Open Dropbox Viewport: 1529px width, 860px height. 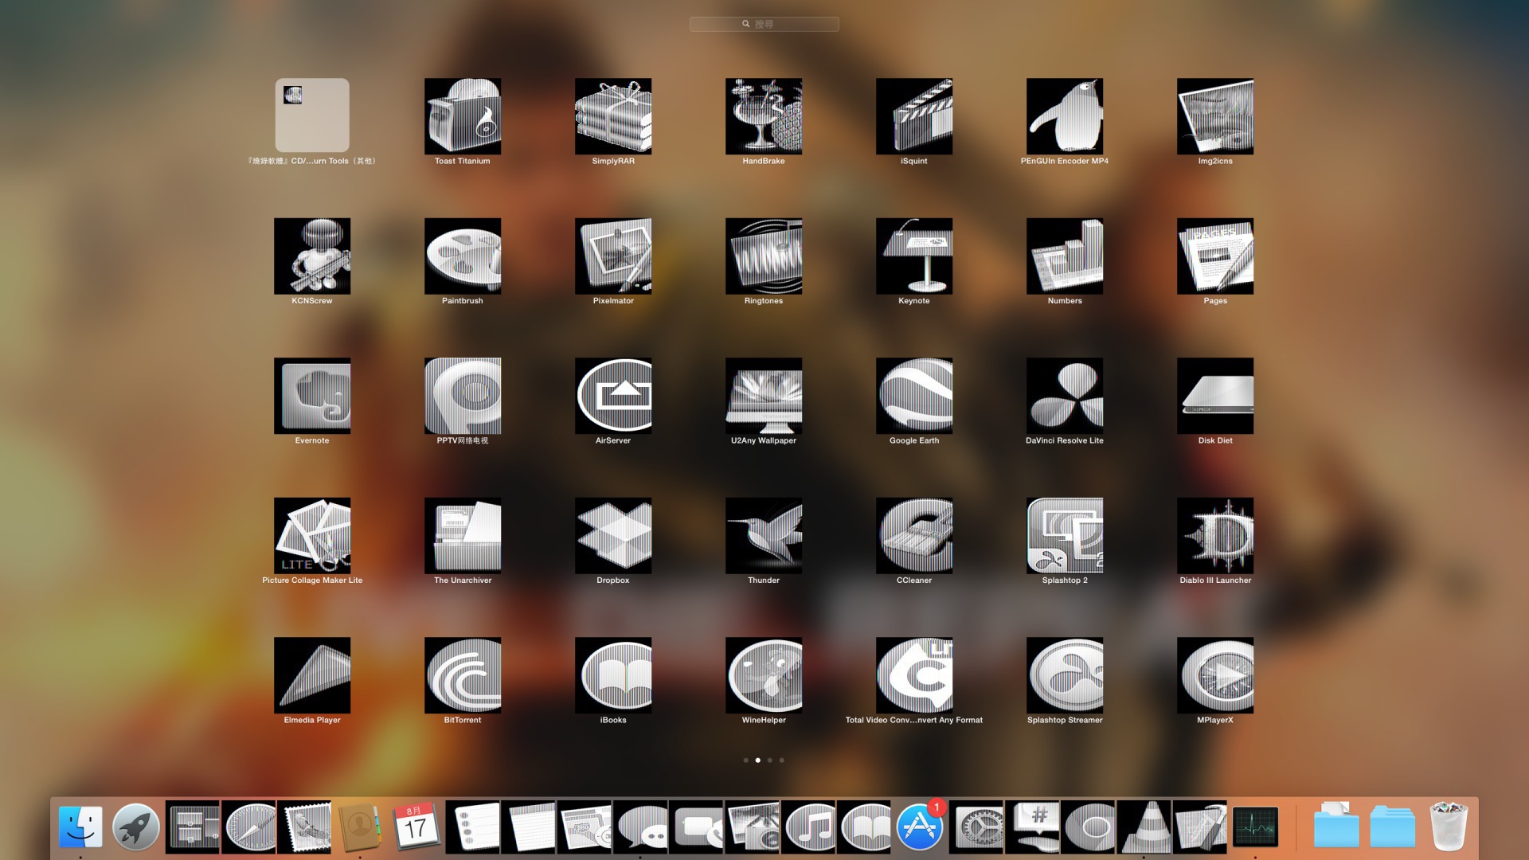point(613,536)
